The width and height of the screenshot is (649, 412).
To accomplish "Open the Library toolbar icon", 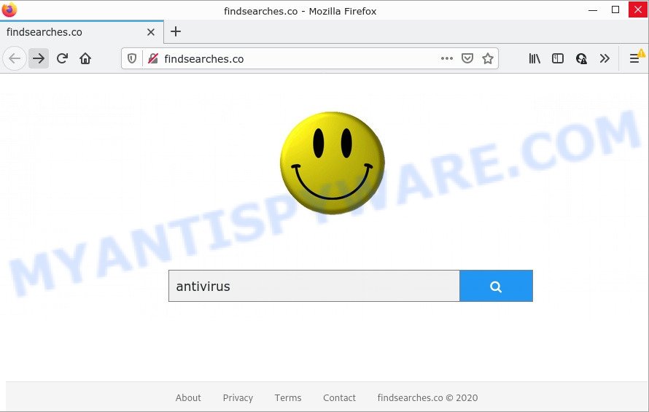I will 535,58.
